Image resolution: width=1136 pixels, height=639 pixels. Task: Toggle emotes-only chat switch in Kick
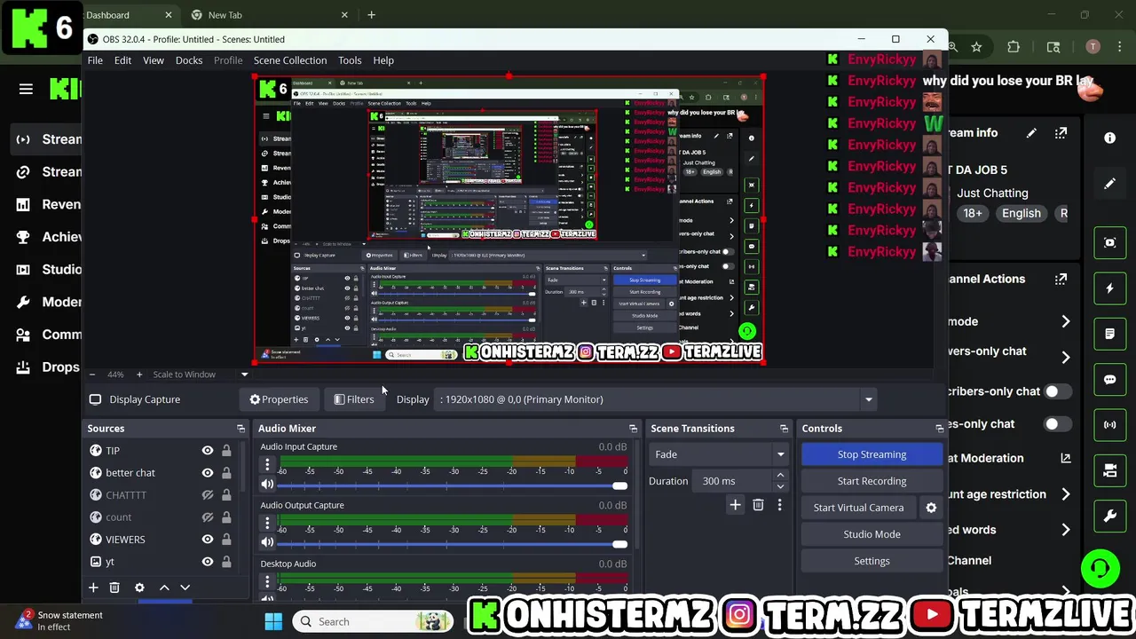[1057, 424]
